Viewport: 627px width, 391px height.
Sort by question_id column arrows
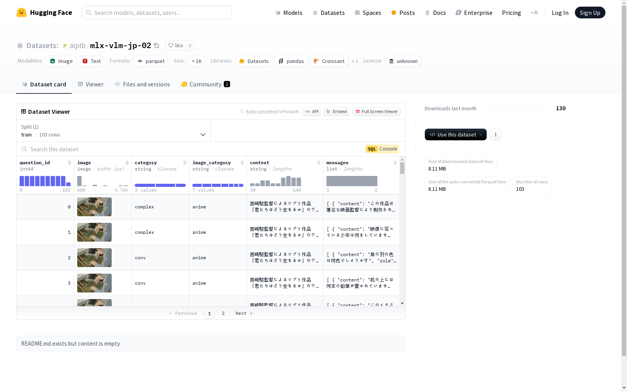click(69, 163)
